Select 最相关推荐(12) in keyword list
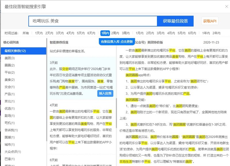The height and width of the screenshot is (166, 230). 24,51
